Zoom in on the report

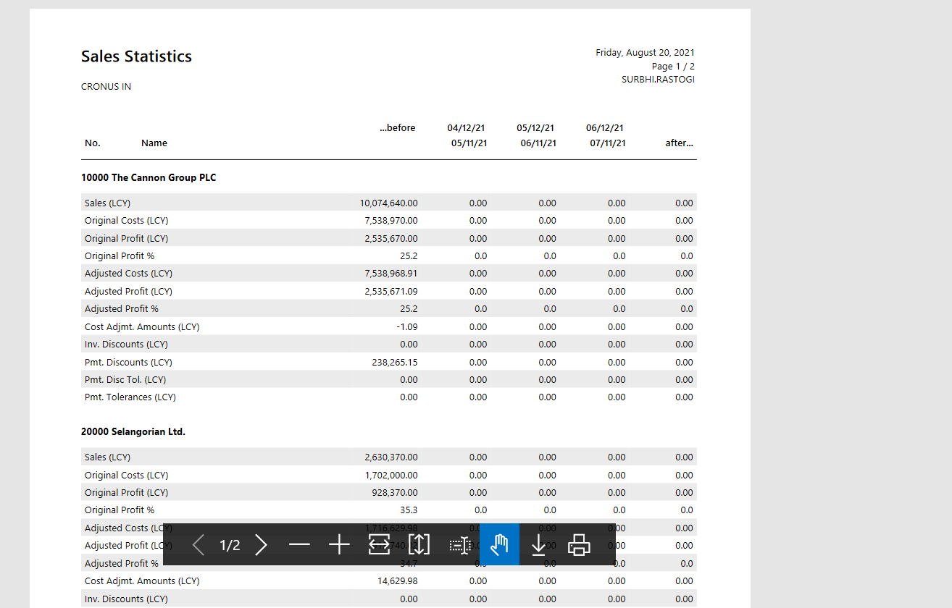click(339, 545)
